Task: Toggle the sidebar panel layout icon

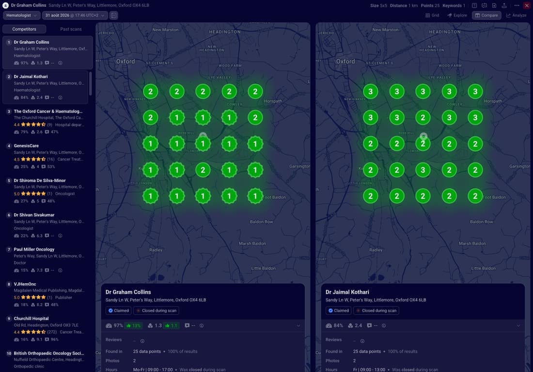Action: point(114,16)
